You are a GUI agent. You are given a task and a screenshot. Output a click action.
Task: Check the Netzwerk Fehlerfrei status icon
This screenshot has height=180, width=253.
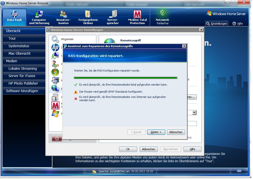coord(162,13)
